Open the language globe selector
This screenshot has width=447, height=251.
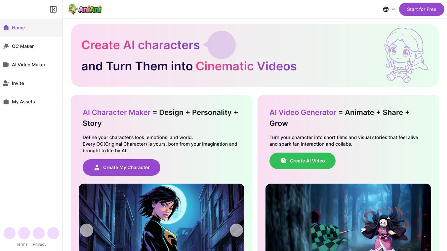[x=386, y=9]
